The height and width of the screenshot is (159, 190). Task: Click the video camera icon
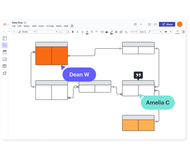tap(155, 24)
